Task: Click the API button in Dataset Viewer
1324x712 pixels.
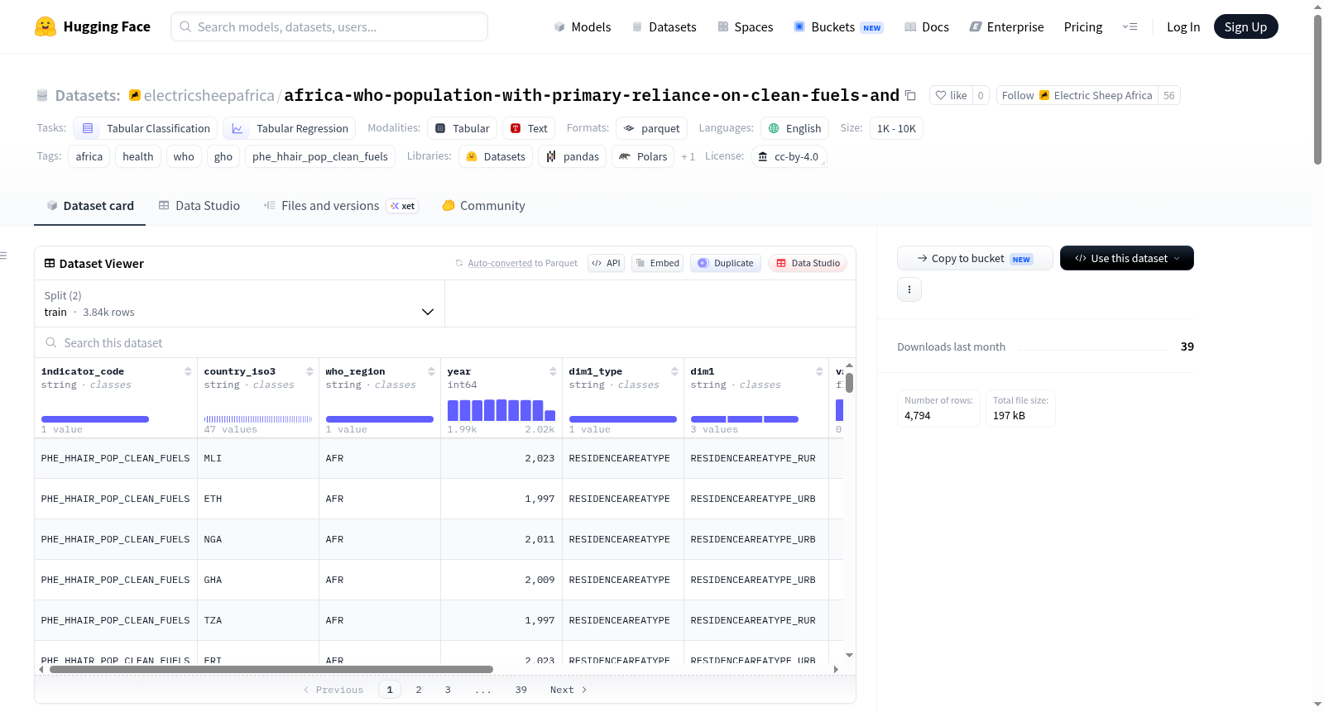Action: 606,263
